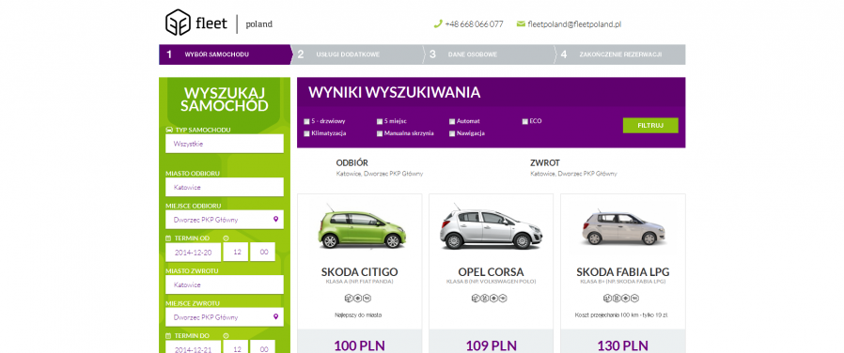
Task: Go to step 2 Usługi dodatkowe
Action: (x=356, y=54)
